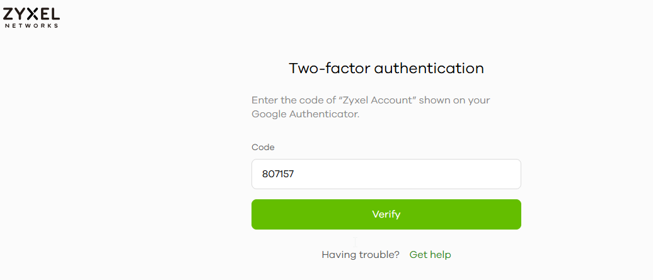
Task: Click the word "help" in the green link
Action: pyautogui.click(x=440, y=255)
